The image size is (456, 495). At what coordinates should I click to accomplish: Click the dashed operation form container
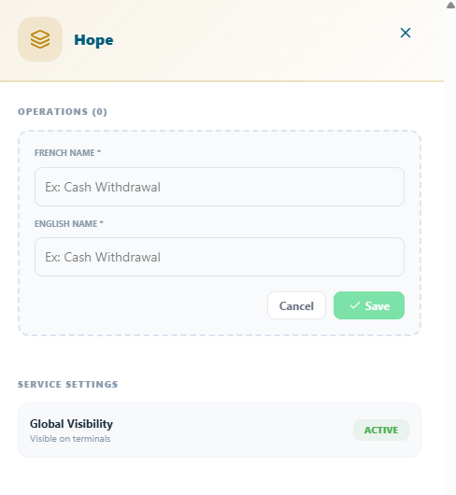tap(220, 233)
